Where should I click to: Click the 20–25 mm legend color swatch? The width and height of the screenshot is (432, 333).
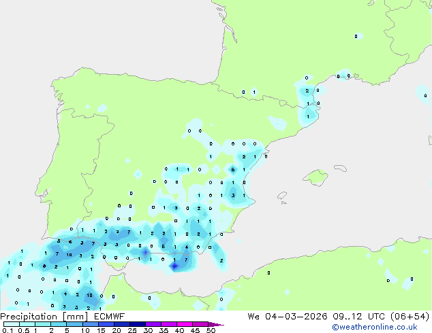point(121,324)
